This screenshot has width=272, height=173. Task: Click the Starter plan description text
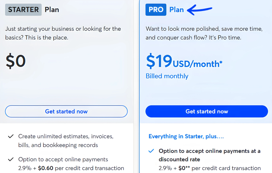(x=63, y=33)
